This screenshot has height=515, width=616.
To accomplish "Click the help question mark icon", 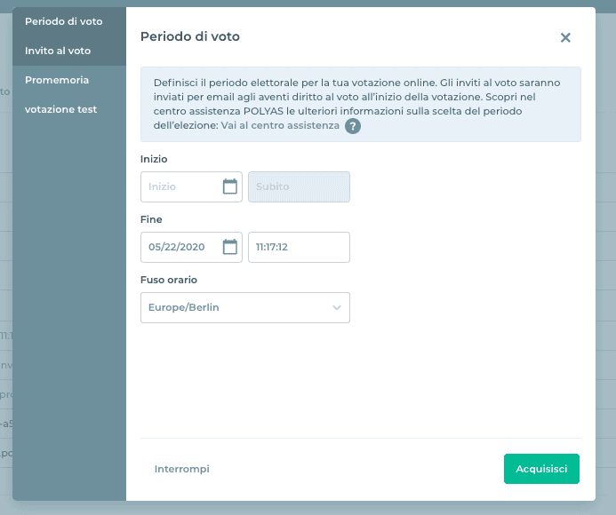I will pos(353,126).
